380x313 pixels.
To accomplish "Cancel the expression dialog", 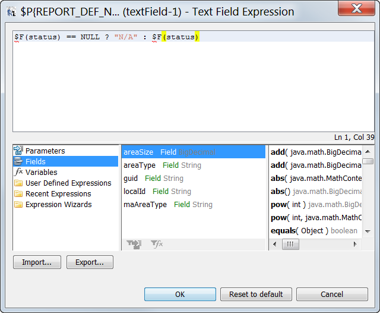I will (x=332, y=295).
